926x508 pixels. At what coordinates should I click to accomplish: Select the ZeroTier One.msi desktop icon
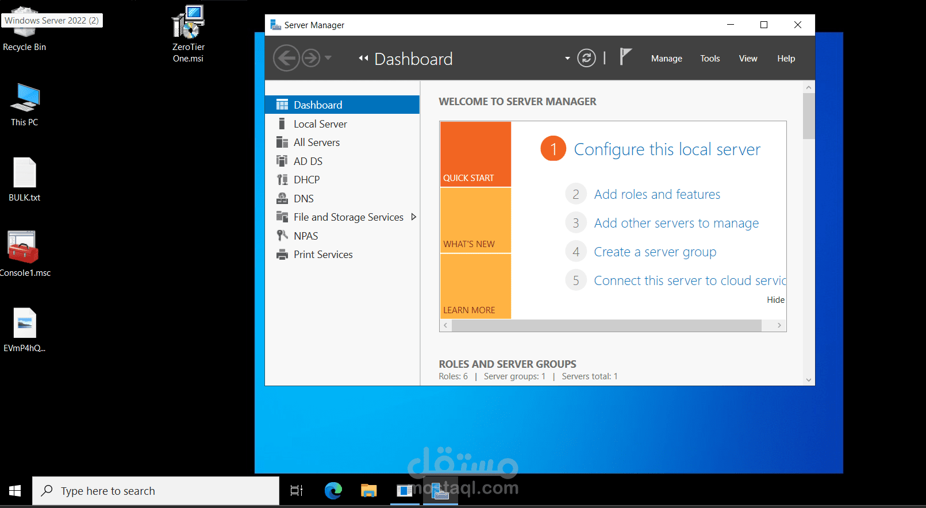[189, 33]
